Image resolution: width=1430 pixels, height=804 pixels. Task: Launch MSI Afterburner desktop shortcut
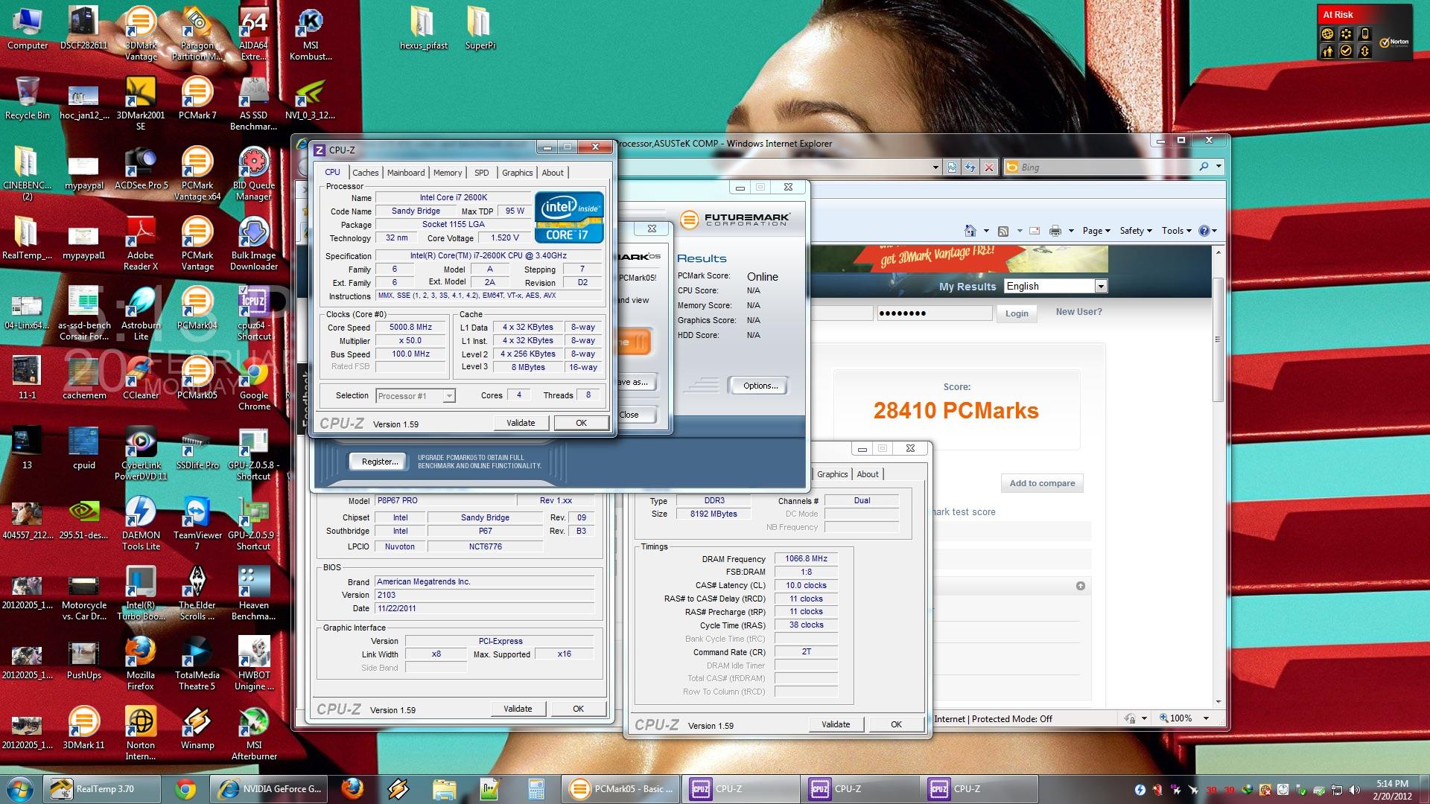coord(254,733)
